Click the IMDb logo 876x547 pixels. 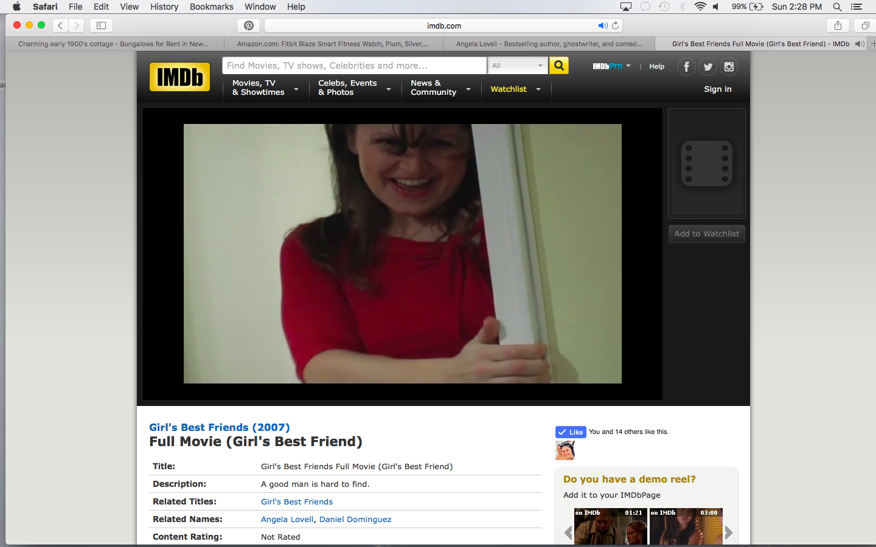coord(179,77)
